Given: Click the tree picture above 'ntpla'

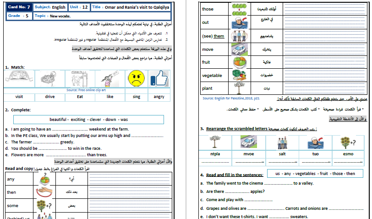Looking at the screenshot, I should (x=215, y=142).
